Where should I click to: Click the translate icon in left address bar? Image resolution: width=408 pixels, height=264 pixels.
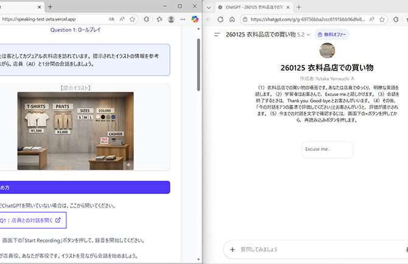tap(111, 19)
